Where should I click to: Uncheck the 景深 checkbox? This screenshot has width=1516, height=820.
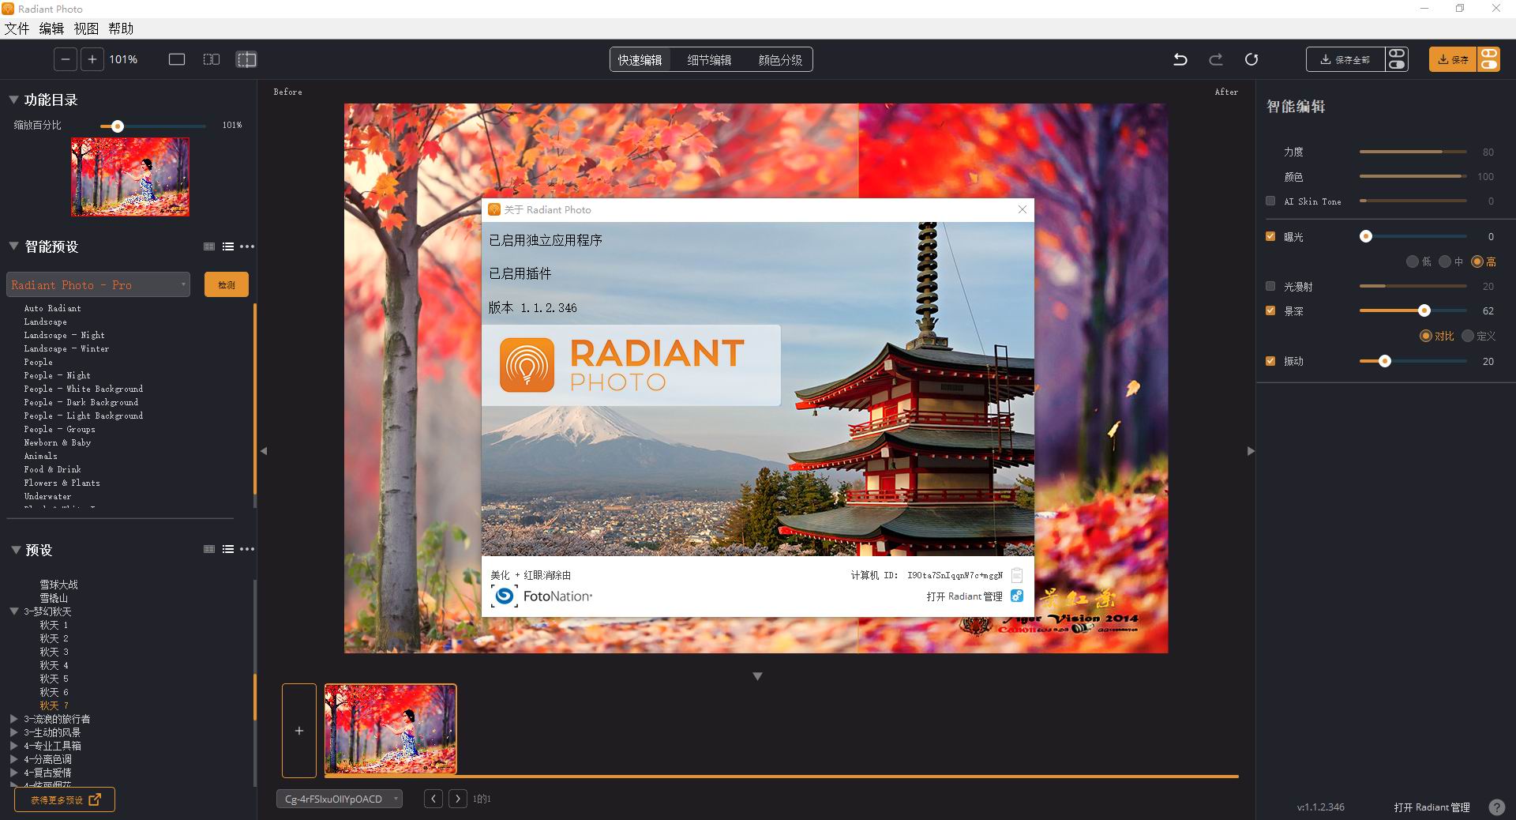pyautogui.click(x=1270, y=310)
